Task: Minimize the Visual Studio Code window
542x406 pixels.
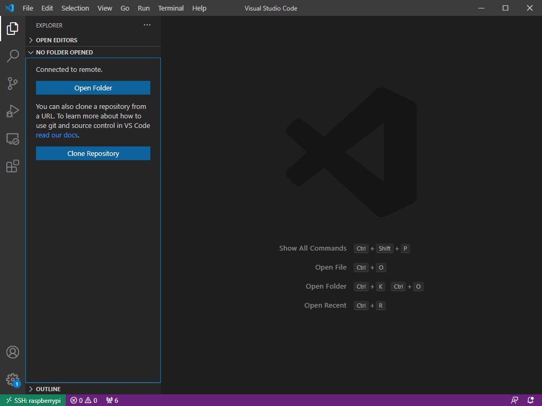Action: pos(481,8)
